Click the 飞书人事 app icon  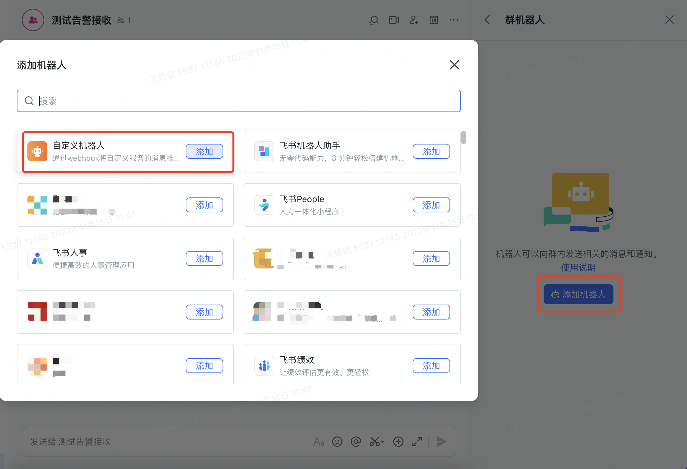click(x=37, y=258)
